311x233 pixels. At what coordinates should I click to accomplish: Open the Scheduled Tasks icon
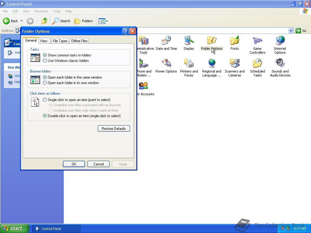tap(258, 68)
